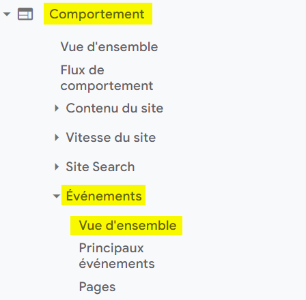Click the word Flux in Flux de comportement
Image resolution: width=306 pixels, height=300 pixels.
pos(72,70)
